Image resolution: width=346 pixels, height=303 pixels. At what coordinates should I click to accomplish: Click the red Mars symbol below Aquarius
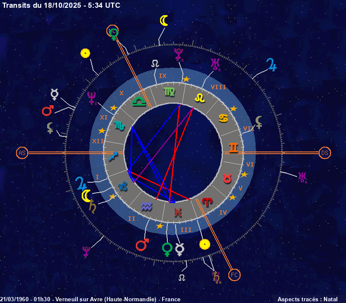(142, 245)
